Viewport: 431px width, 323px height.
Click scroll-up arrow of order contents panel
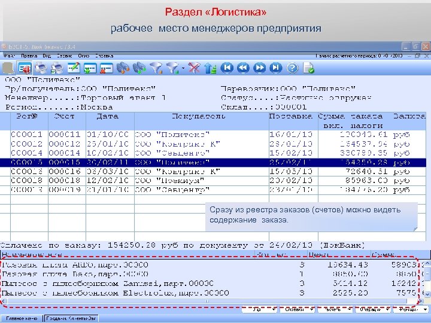pyautogui.click(x=427, y=264)
